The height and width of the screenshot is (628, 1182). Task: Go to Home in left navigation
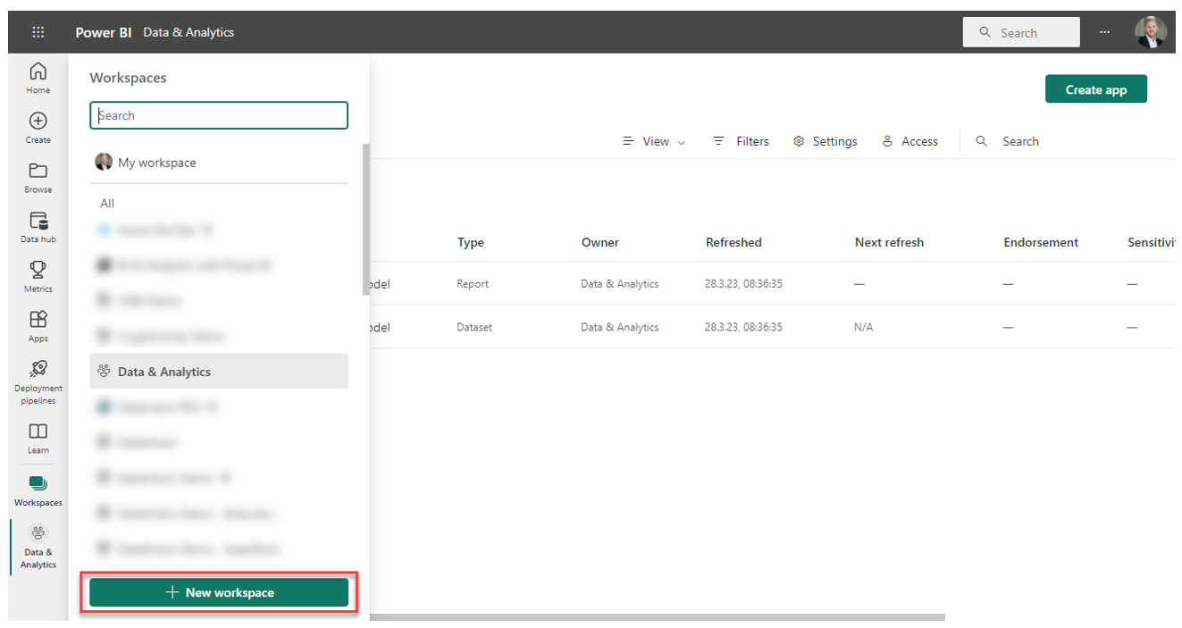pos(38,78)
